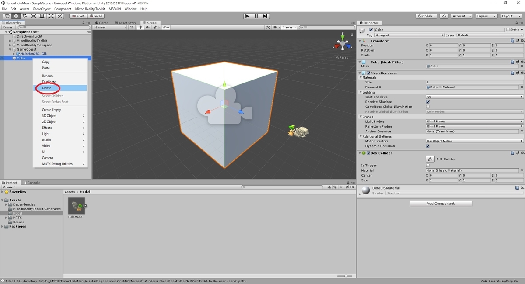This screenshot has height=284, width=525.
Task: Toggle Dynamic Occlusion checkbox
Action: point(428,146)
